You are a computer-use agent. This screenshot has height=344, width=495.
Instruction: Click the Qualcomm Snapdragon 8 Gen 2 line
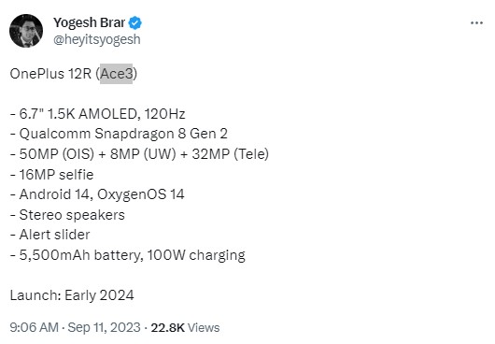tap(119, 134)
